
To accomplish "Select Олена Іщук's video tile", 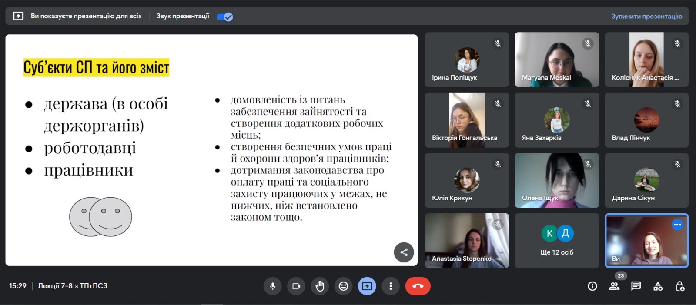I will (x=557, y=180).
